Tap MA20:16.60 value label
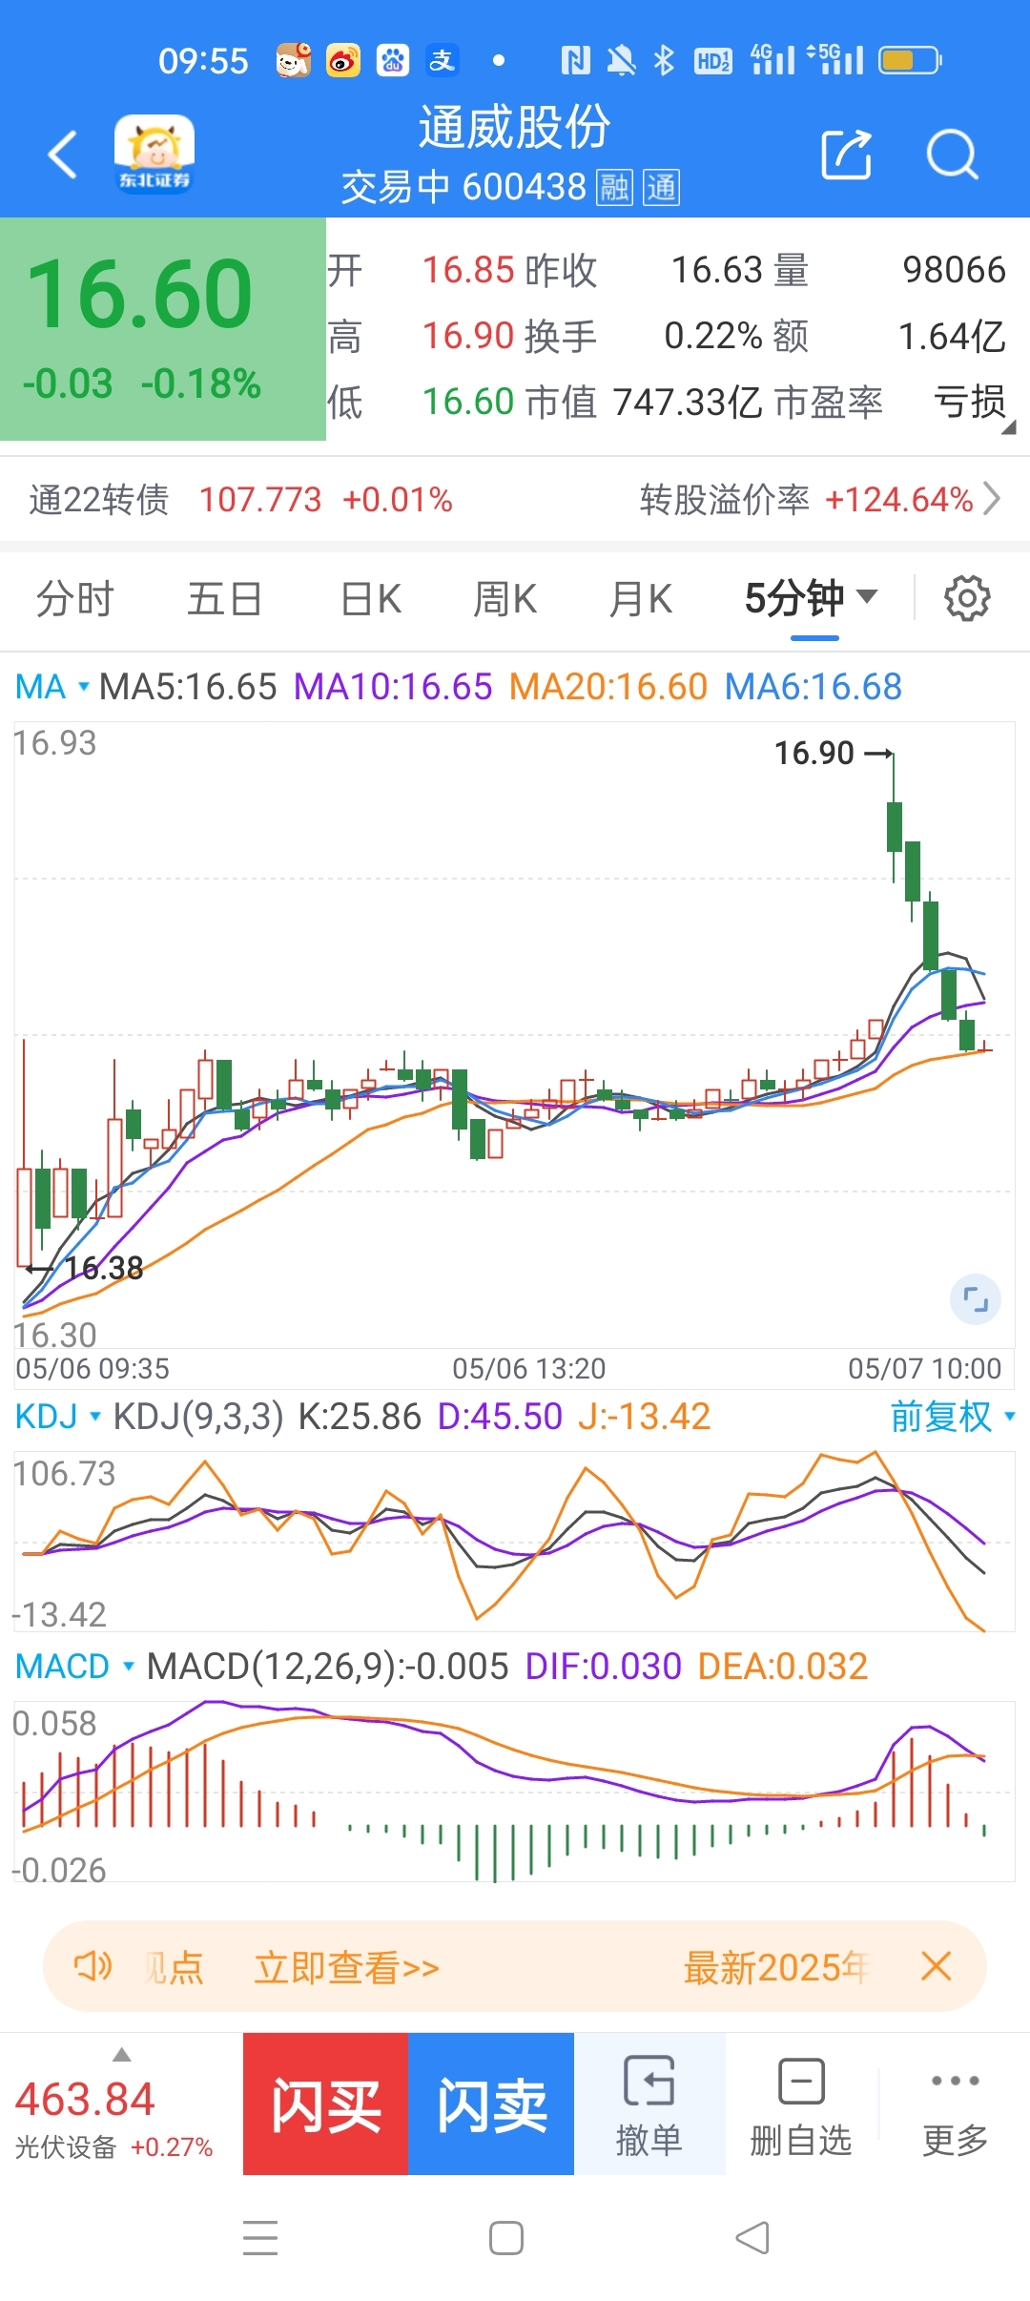The width and height of the screenshot is (1030, 2301). pos(608,687)
